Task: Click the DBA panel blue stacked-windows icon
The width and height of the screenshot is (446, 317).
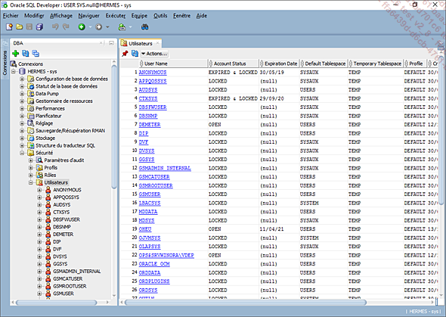Action: point(36,53)
